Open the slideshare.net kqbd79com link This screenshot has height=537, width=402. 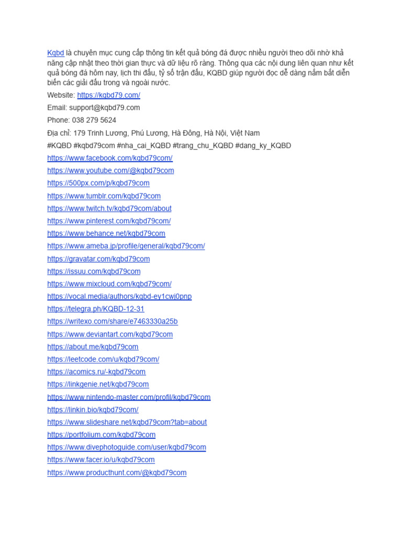[x=127, y=422]
